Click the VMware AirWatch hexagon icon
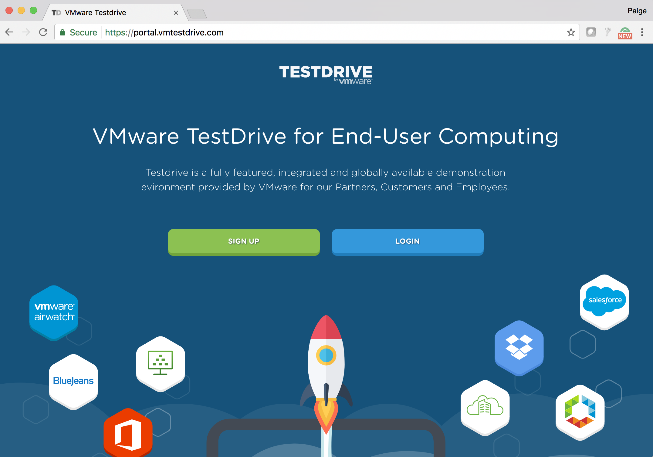This screenshot has width=653, height=457. 54,312
